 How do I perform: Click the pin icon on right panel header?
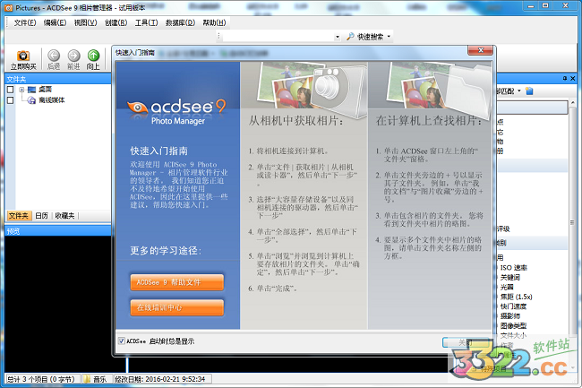click(565, 78)
